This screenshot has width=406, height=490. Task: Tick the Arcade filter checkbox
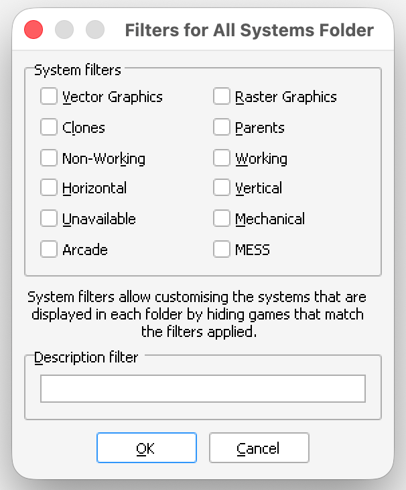(49, 249)
